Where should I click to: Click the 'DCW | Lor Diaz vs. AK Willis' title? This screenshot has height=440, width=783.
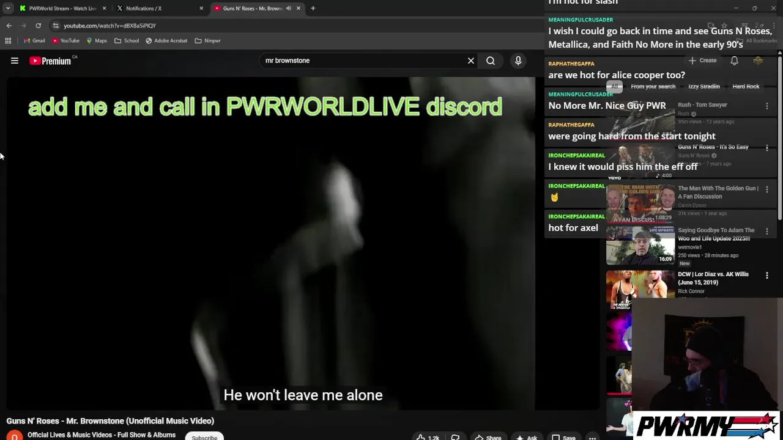point(713,278)
